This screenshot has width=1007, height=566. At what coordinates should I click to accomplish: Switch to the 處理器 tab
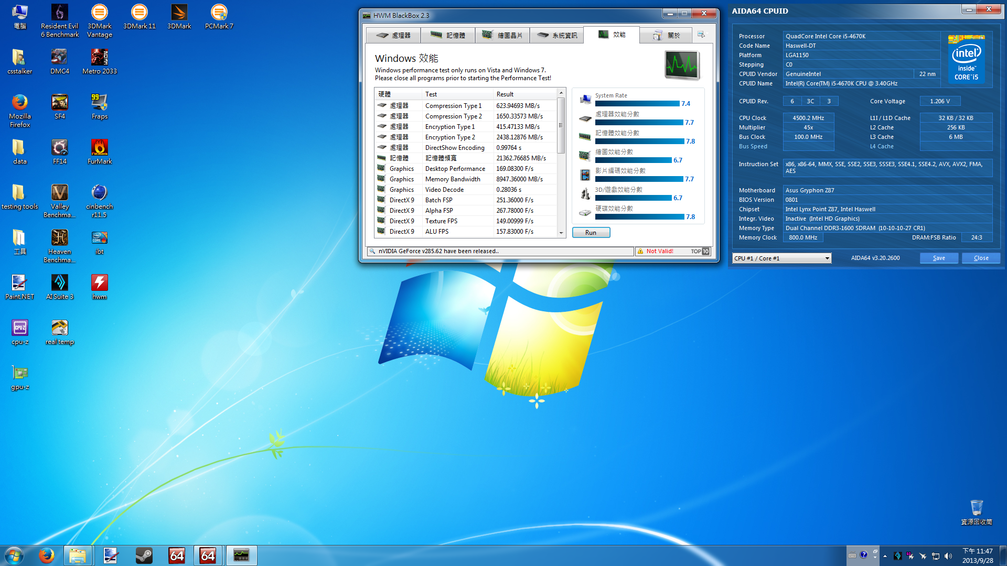point(393,35)
